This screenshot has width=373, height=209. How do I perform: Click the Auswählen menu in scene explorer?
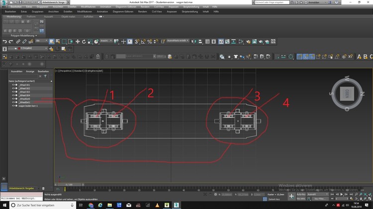(16, 71)
